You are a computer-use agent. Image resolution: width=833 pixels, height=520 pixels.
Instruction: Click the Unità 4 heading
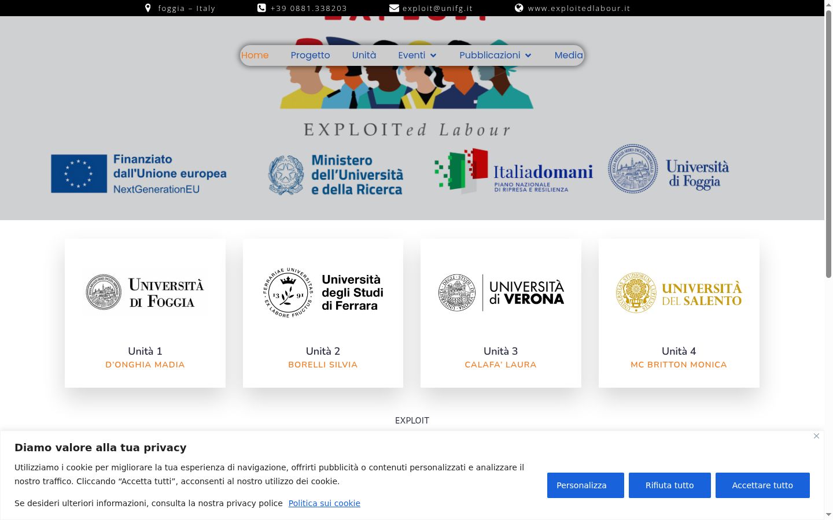tap(679, 351)
